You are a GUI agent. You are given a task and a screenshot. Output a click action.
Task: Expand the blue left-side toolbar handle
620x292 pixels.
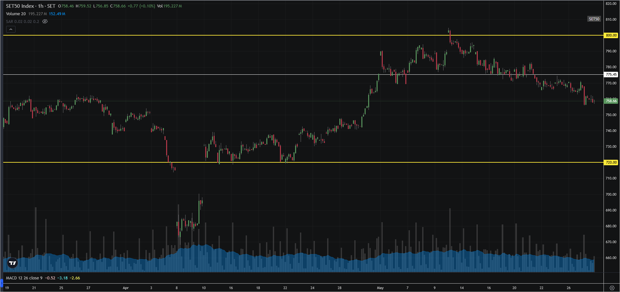pos(2,284)
